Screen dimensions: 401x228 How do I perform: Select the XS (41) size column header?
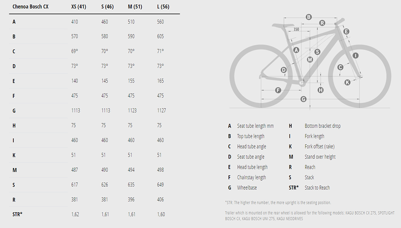tap(78, 7)
